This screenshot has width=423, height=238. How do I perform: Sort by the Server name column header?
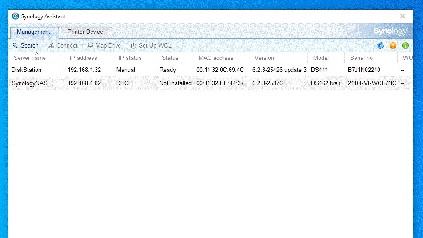[36, 58]
